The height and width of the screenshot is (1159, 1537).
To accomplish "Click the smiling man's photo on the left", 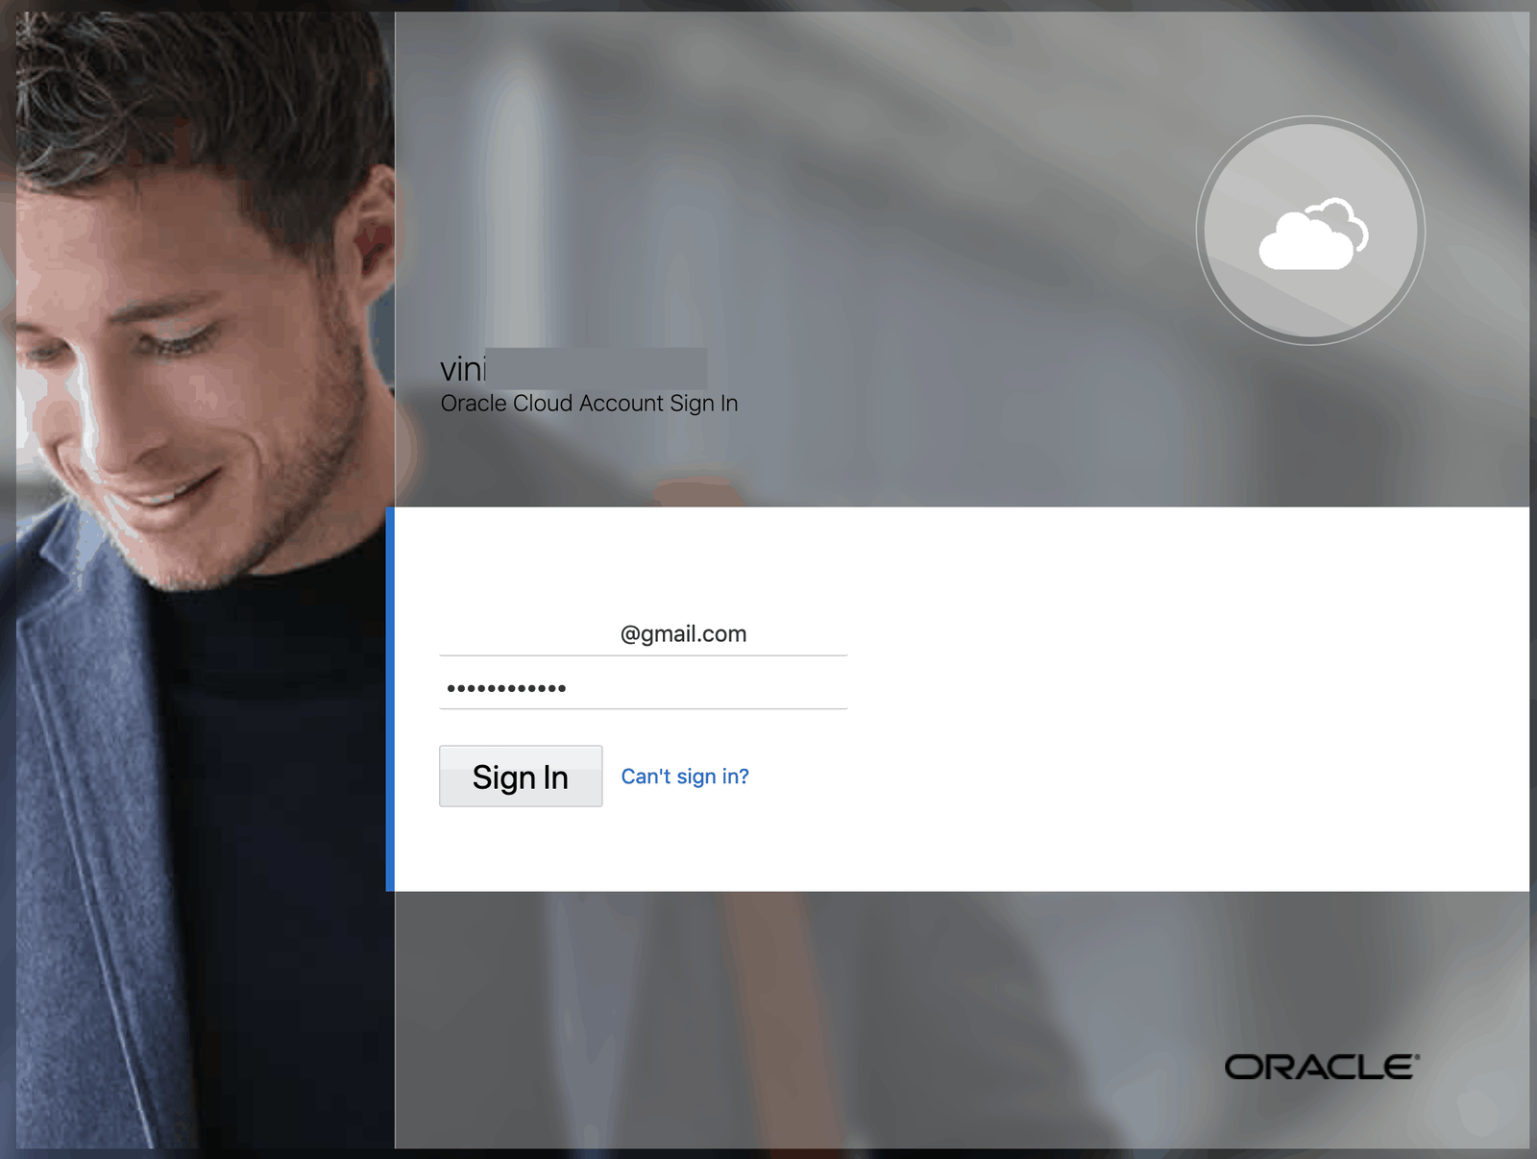I will pos(192,336).
